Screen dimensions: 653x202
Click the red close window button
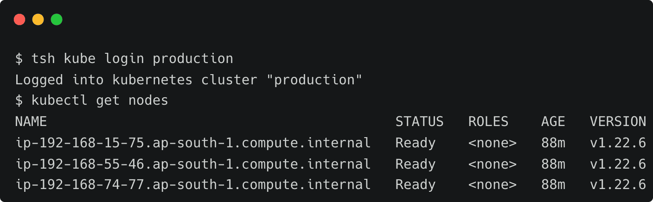click(x=19, y=19)
